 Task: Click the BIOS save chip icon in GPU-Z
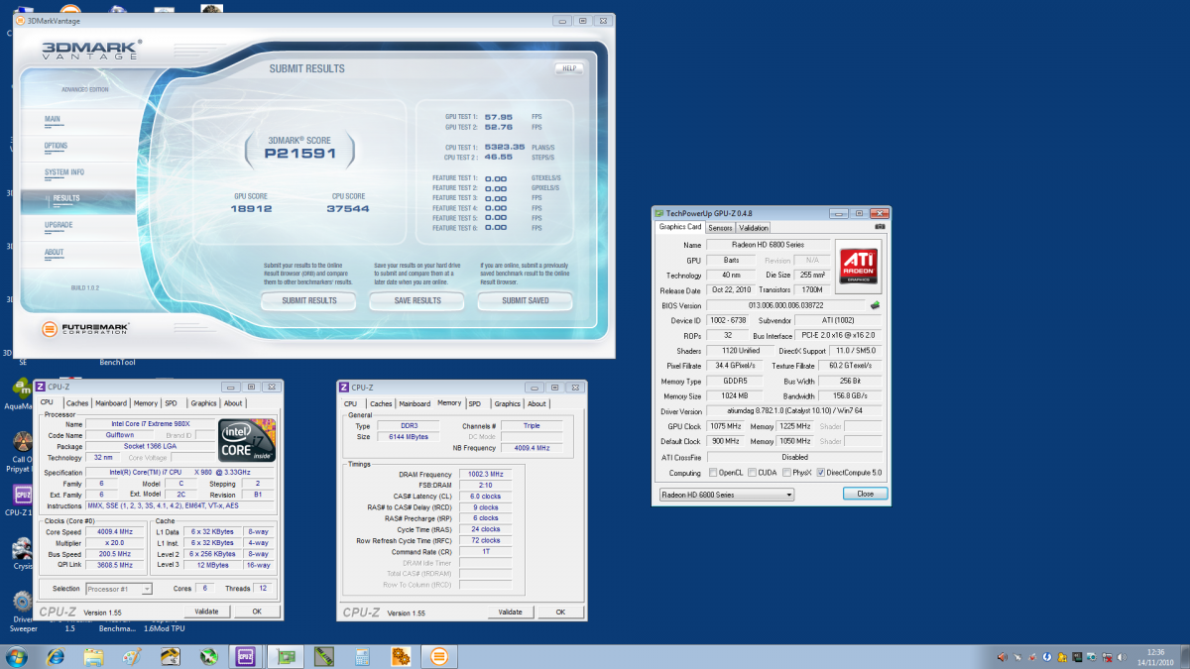(x=875, y=305)
